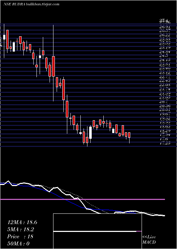Select the 17.6 price level label
The width and height of the screenshot is (177, 249).
point(164,139)
